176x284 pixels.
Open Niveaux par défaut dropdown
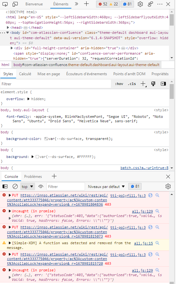106,187
